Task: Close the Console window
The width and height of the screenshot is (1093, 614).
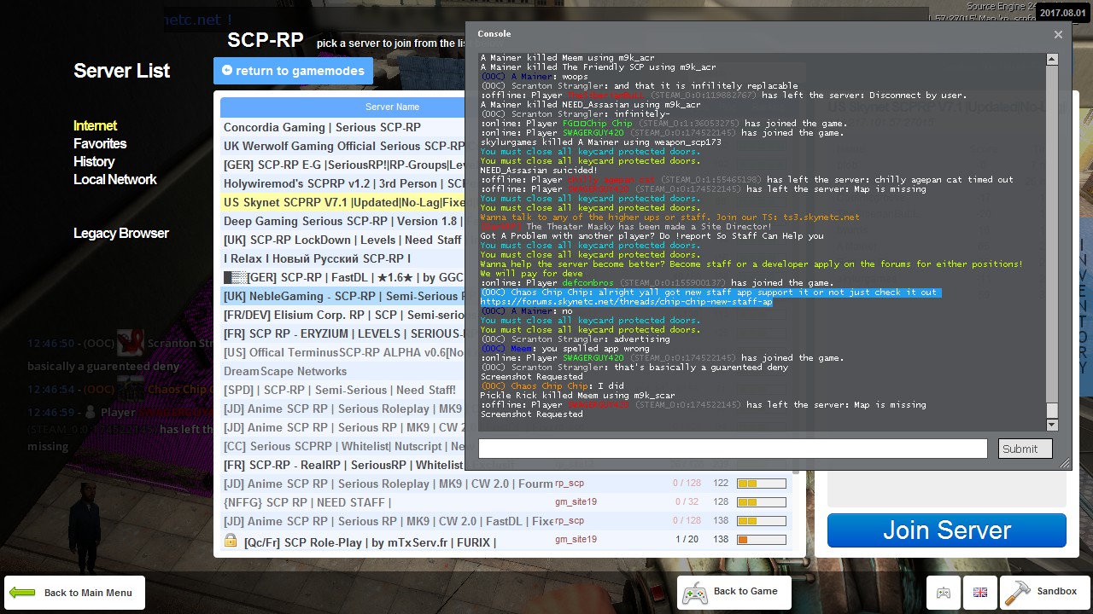Action: click(1058, 35)
